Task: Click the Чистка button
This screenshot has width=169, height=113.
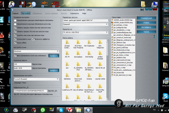Action: coord(146,32)
